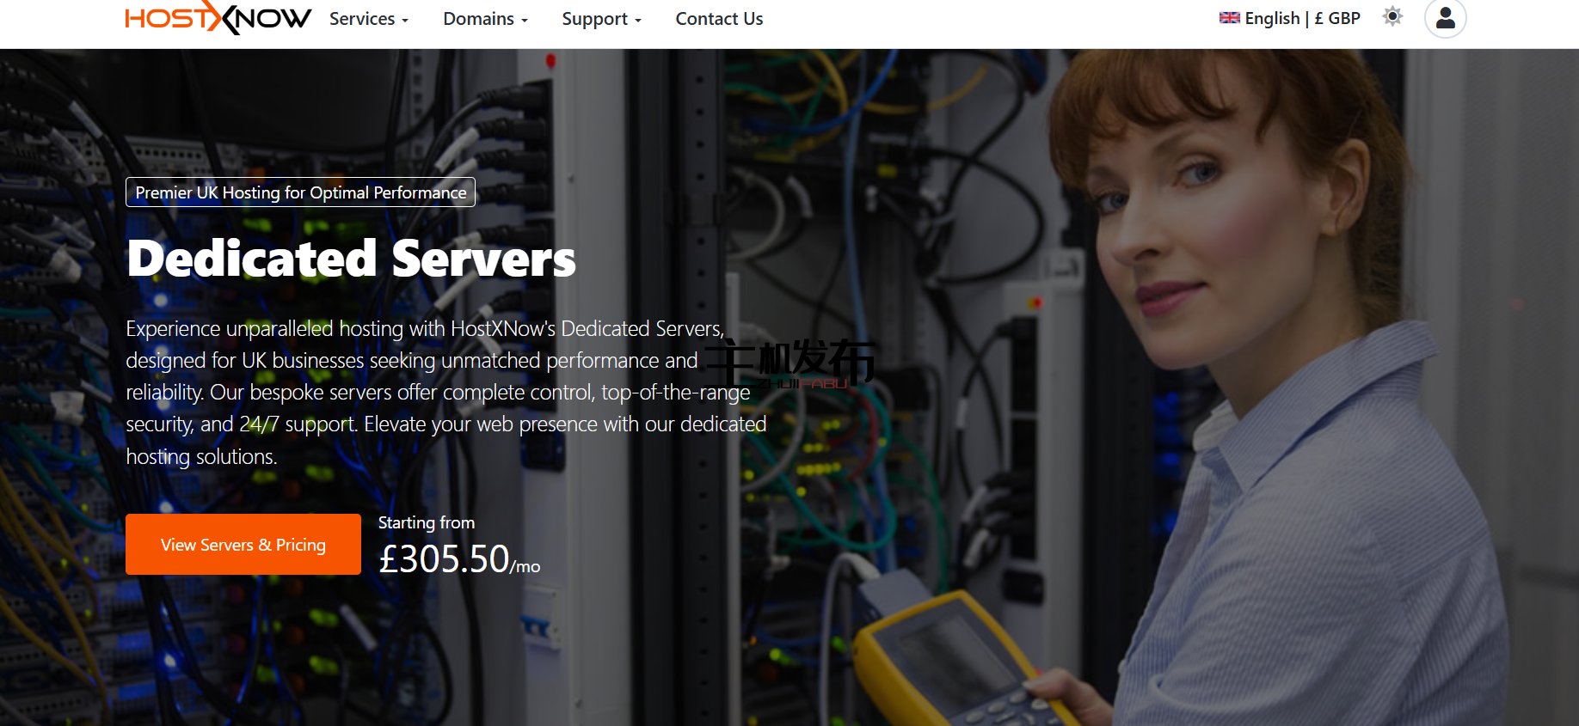Screen dimensions: 1579x726
Task: Open the Domains menu
Action: click(478, 19)
